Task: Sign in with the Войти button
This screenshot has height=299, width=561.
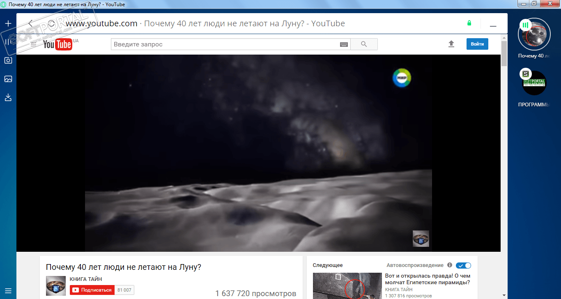Action: 477,44
